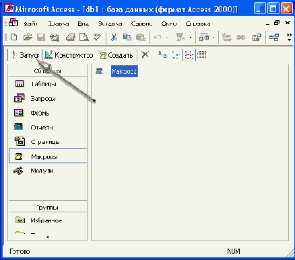This screenshot has height=260, width=295.
Task: Switch to List view
Action: pos(189,54)
